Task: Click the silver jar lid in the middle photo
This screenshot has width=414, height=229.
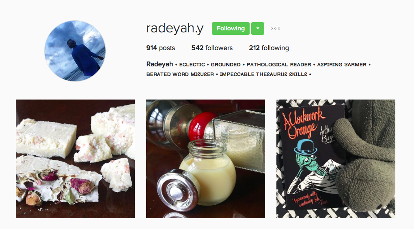Action: coord(178,190)
